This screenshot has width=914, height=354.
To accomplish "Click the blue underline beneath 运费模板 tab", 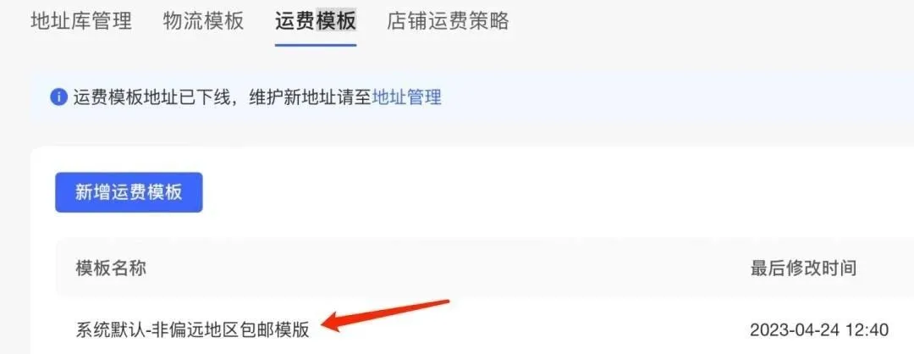I will coord(316,44).
